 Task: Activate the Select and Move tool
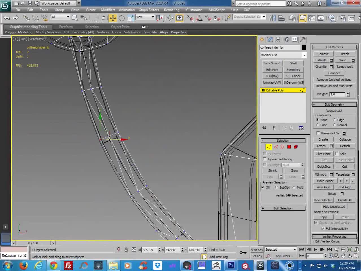(x=113, y=18)
